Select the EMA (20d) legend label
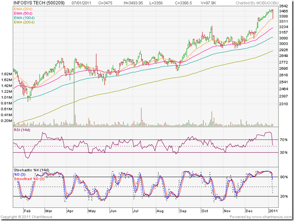294x221 pixels. point(23,8)
